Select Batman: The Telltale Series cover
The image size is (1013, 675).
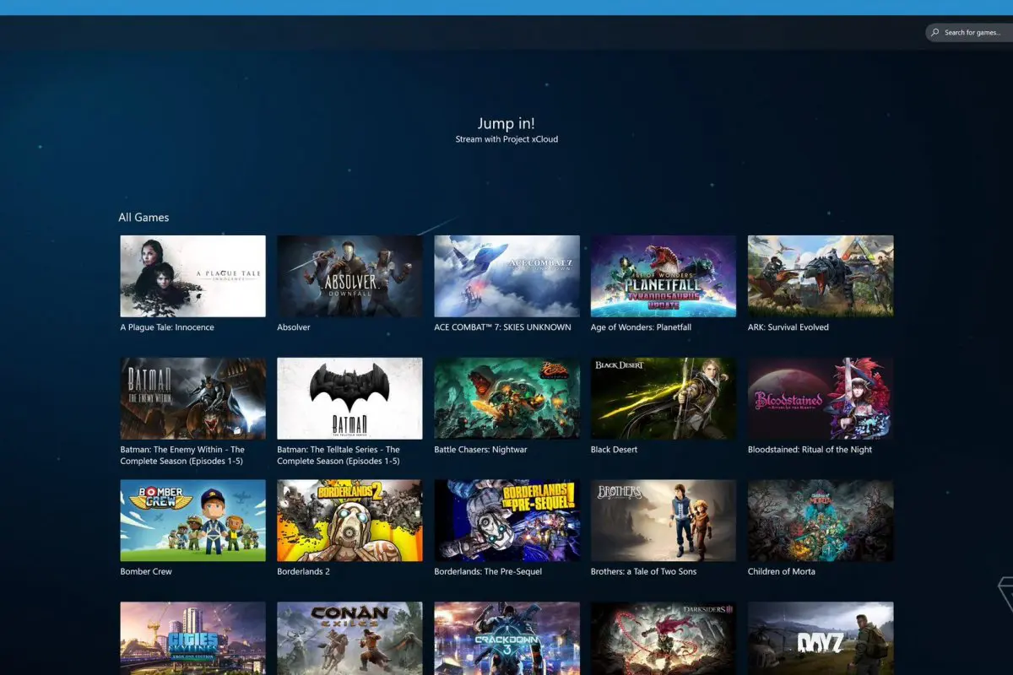pyautogui.click(x=349, y=398)
